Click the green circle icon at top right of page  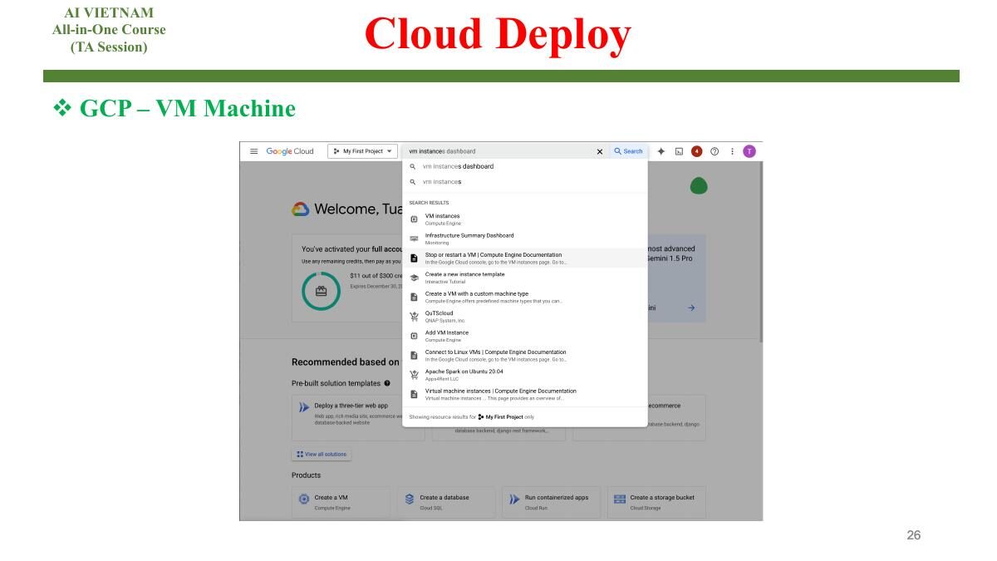(699, 186)
